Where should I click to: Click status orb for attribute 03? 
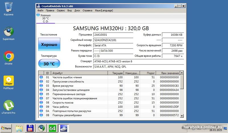click(x=41, y=86)
